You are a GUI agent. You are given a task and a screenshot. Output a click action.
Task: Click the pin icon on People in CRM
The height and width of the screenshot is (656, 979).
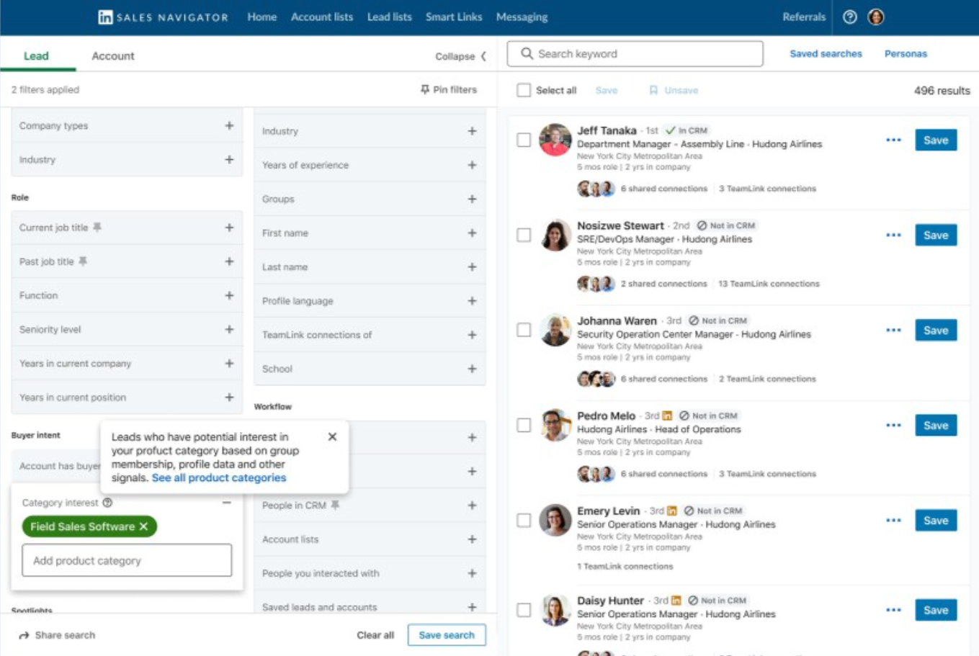(335, 505)
